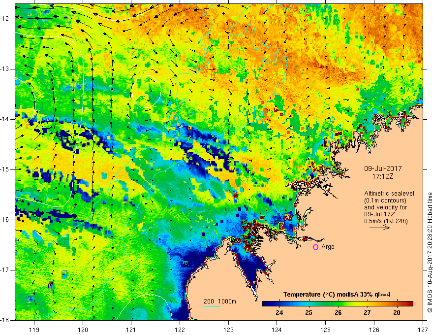Click longitude axis label '121'

[x=131, y=330]
